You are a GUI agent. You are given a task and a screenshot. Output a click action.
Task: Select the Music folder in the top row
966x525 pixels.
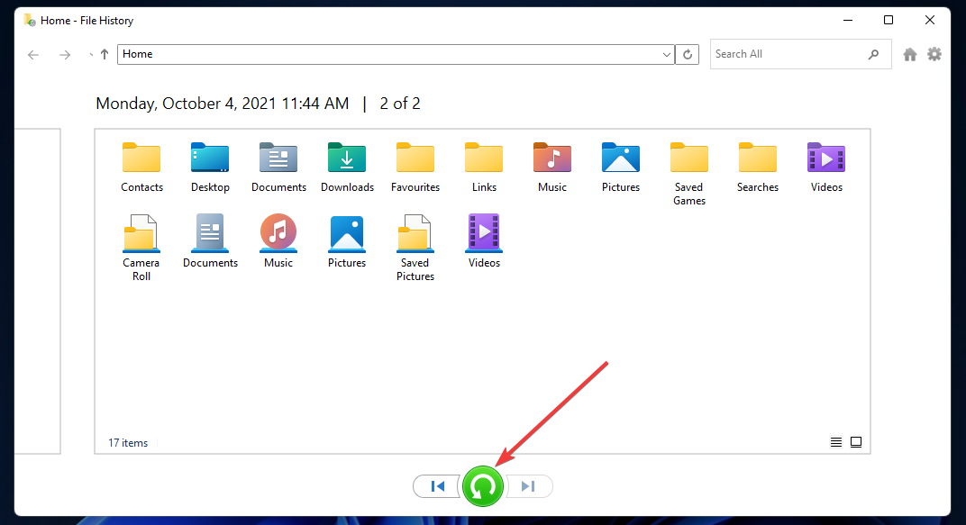click(552, 167)
